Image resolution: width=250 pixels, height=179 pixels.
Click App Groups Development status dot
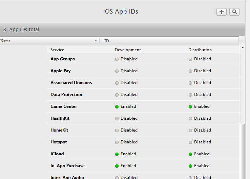coord(117,59)
